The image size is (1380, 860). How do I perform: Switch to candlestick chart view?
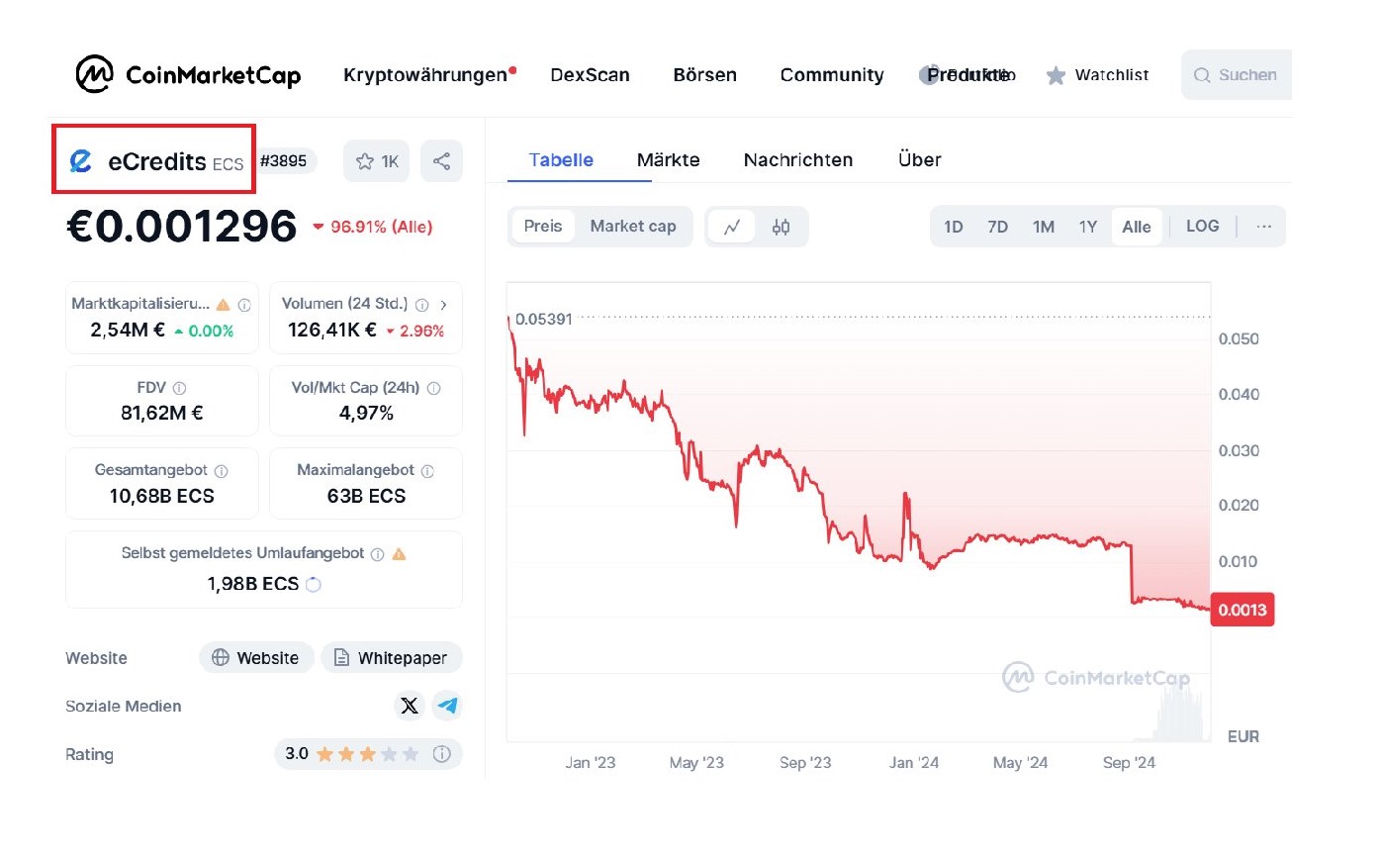coord(781,227)
